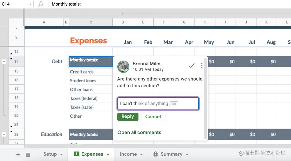Click the lock icon on the Summary tab

(155, 154)
